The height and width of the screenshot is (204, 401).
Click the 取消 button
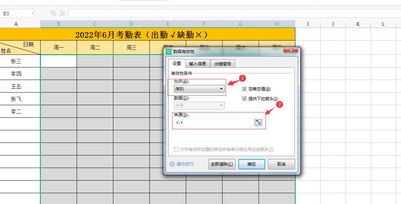coord(281,164)
